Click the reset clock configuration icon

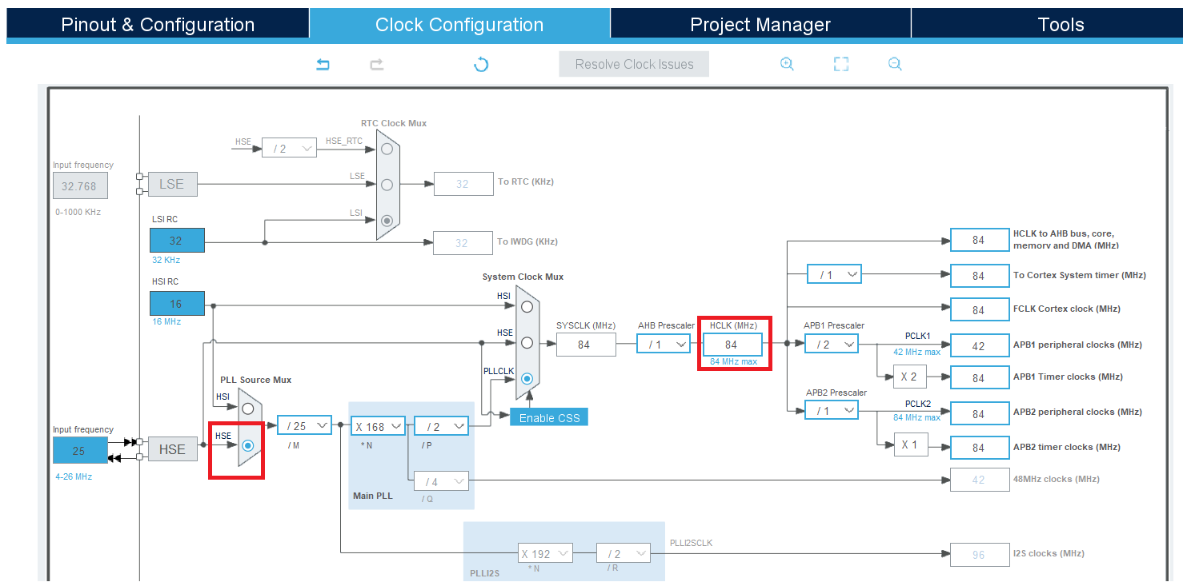[481, 65]
